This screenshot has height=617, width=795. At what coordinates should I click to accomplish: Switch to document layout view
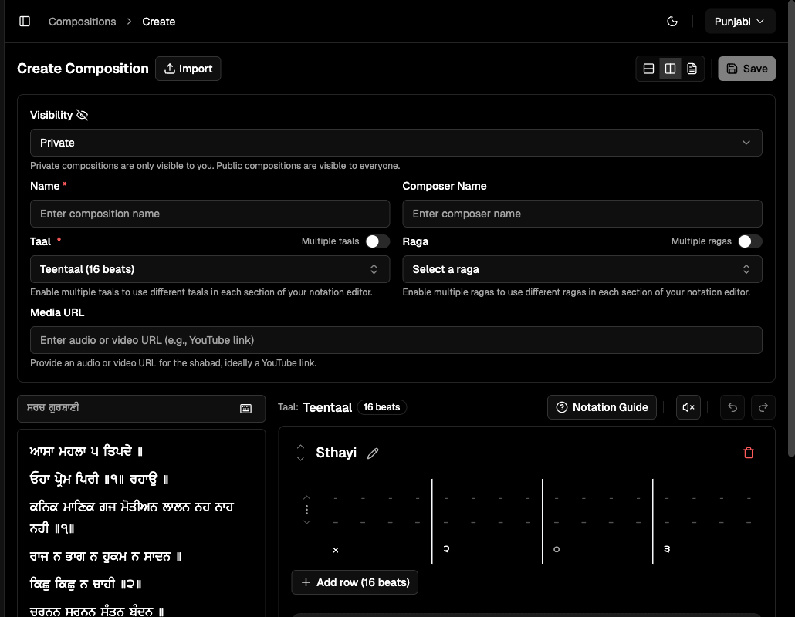692,68
